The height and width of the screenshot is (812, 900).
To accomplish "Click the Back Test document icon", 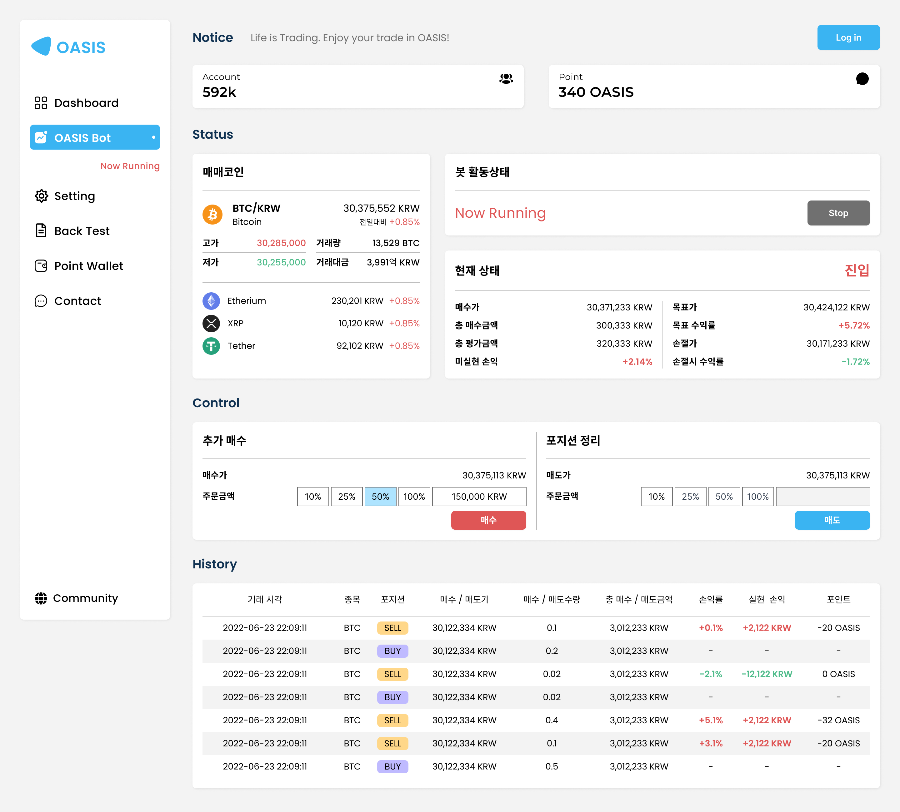I will (x=41, y=231).
